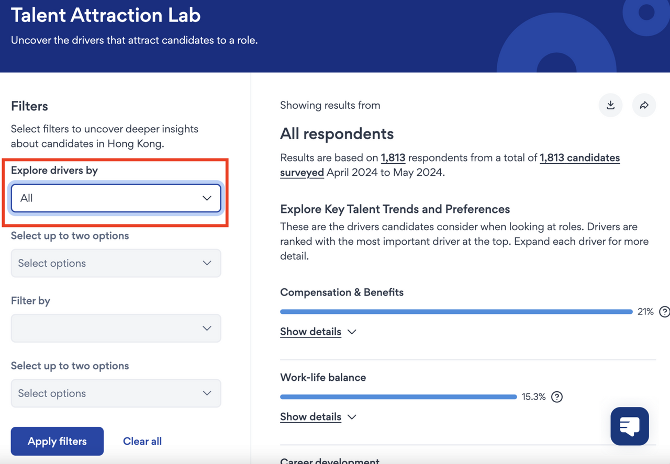
Task: Click the Filters panel heading
Action: pos(29,106)
